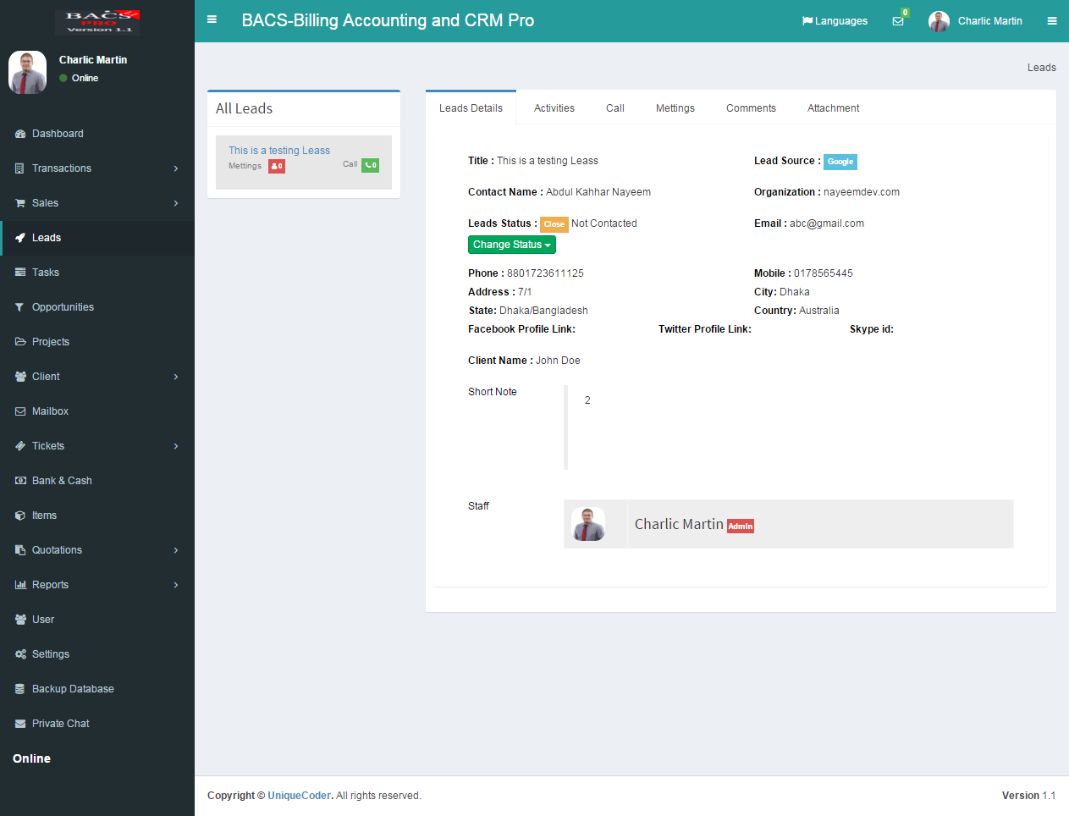Open the Languages dropdown
Screen dimensions: 1069x816
pyautogui.click(x=835, y=21)
